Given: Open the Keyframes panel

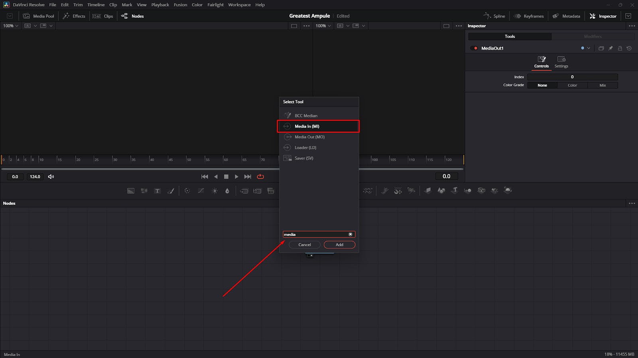Looking at the screenshot, I should [529, 16].
